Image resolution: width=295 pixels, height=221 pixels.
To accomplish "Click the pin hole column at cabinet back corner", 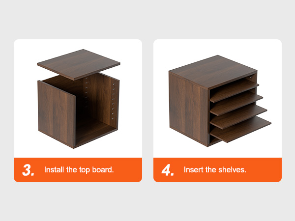I will (86, 92).
